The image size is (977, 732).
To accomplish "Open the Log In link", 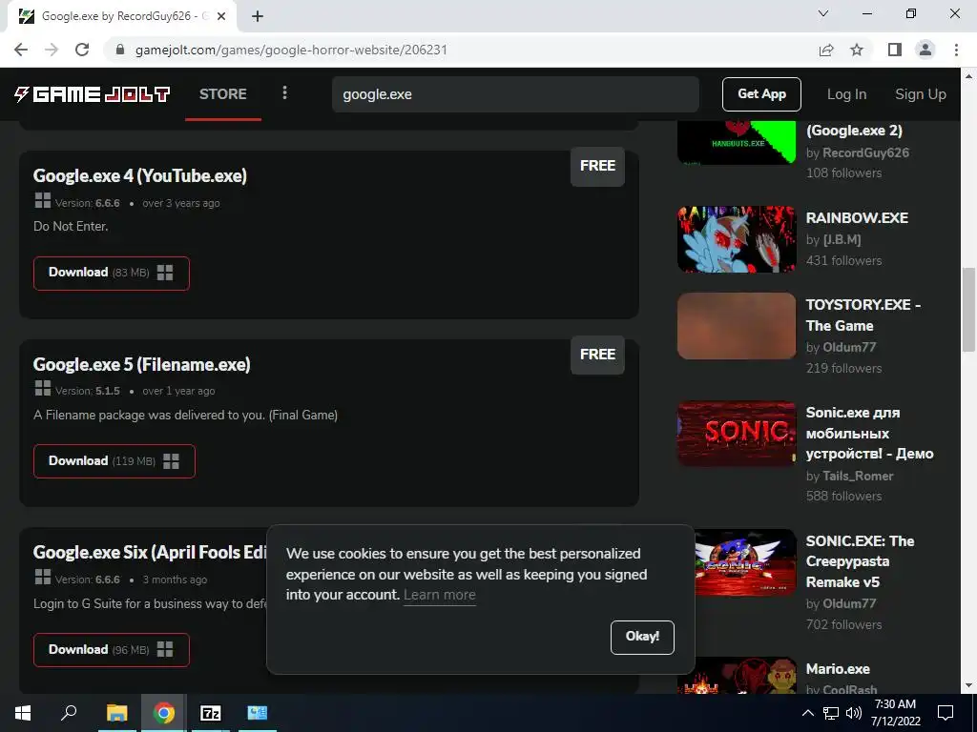I will click(846, 94).
